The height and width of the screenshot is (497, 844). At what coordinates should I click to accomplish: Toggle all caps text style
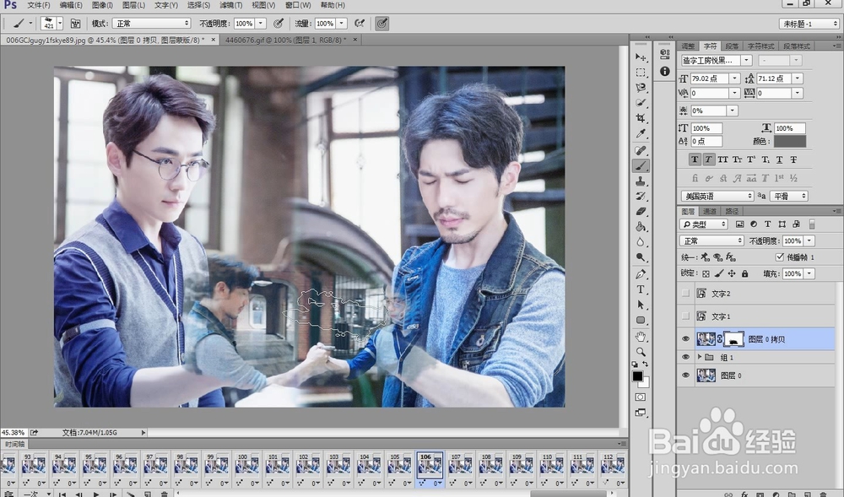pyautogui.click(x=722, y=159)
